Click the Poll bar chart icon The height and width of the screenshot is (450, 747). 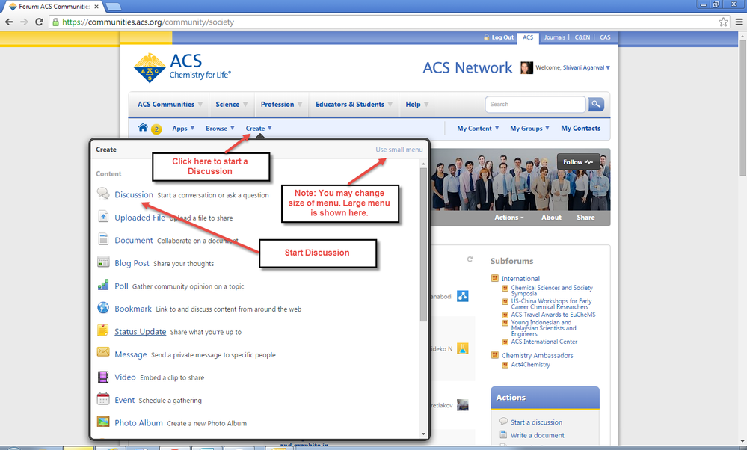coord(103,286)
